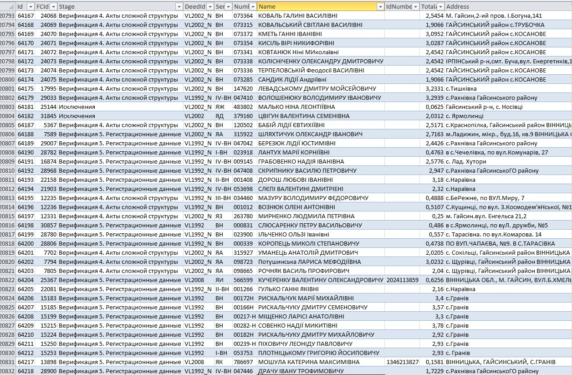The image size is (572, 375).
Task: Select the series cell ЯИ
Action: pyautogui.click(x=223, y=280)
